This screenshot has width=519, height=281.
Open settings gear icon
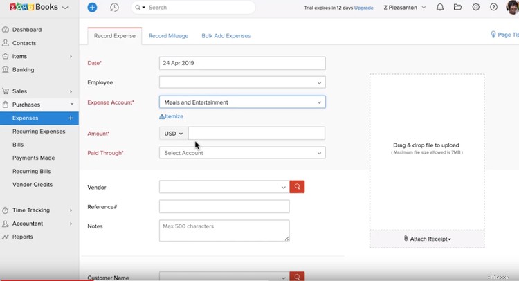476,8
